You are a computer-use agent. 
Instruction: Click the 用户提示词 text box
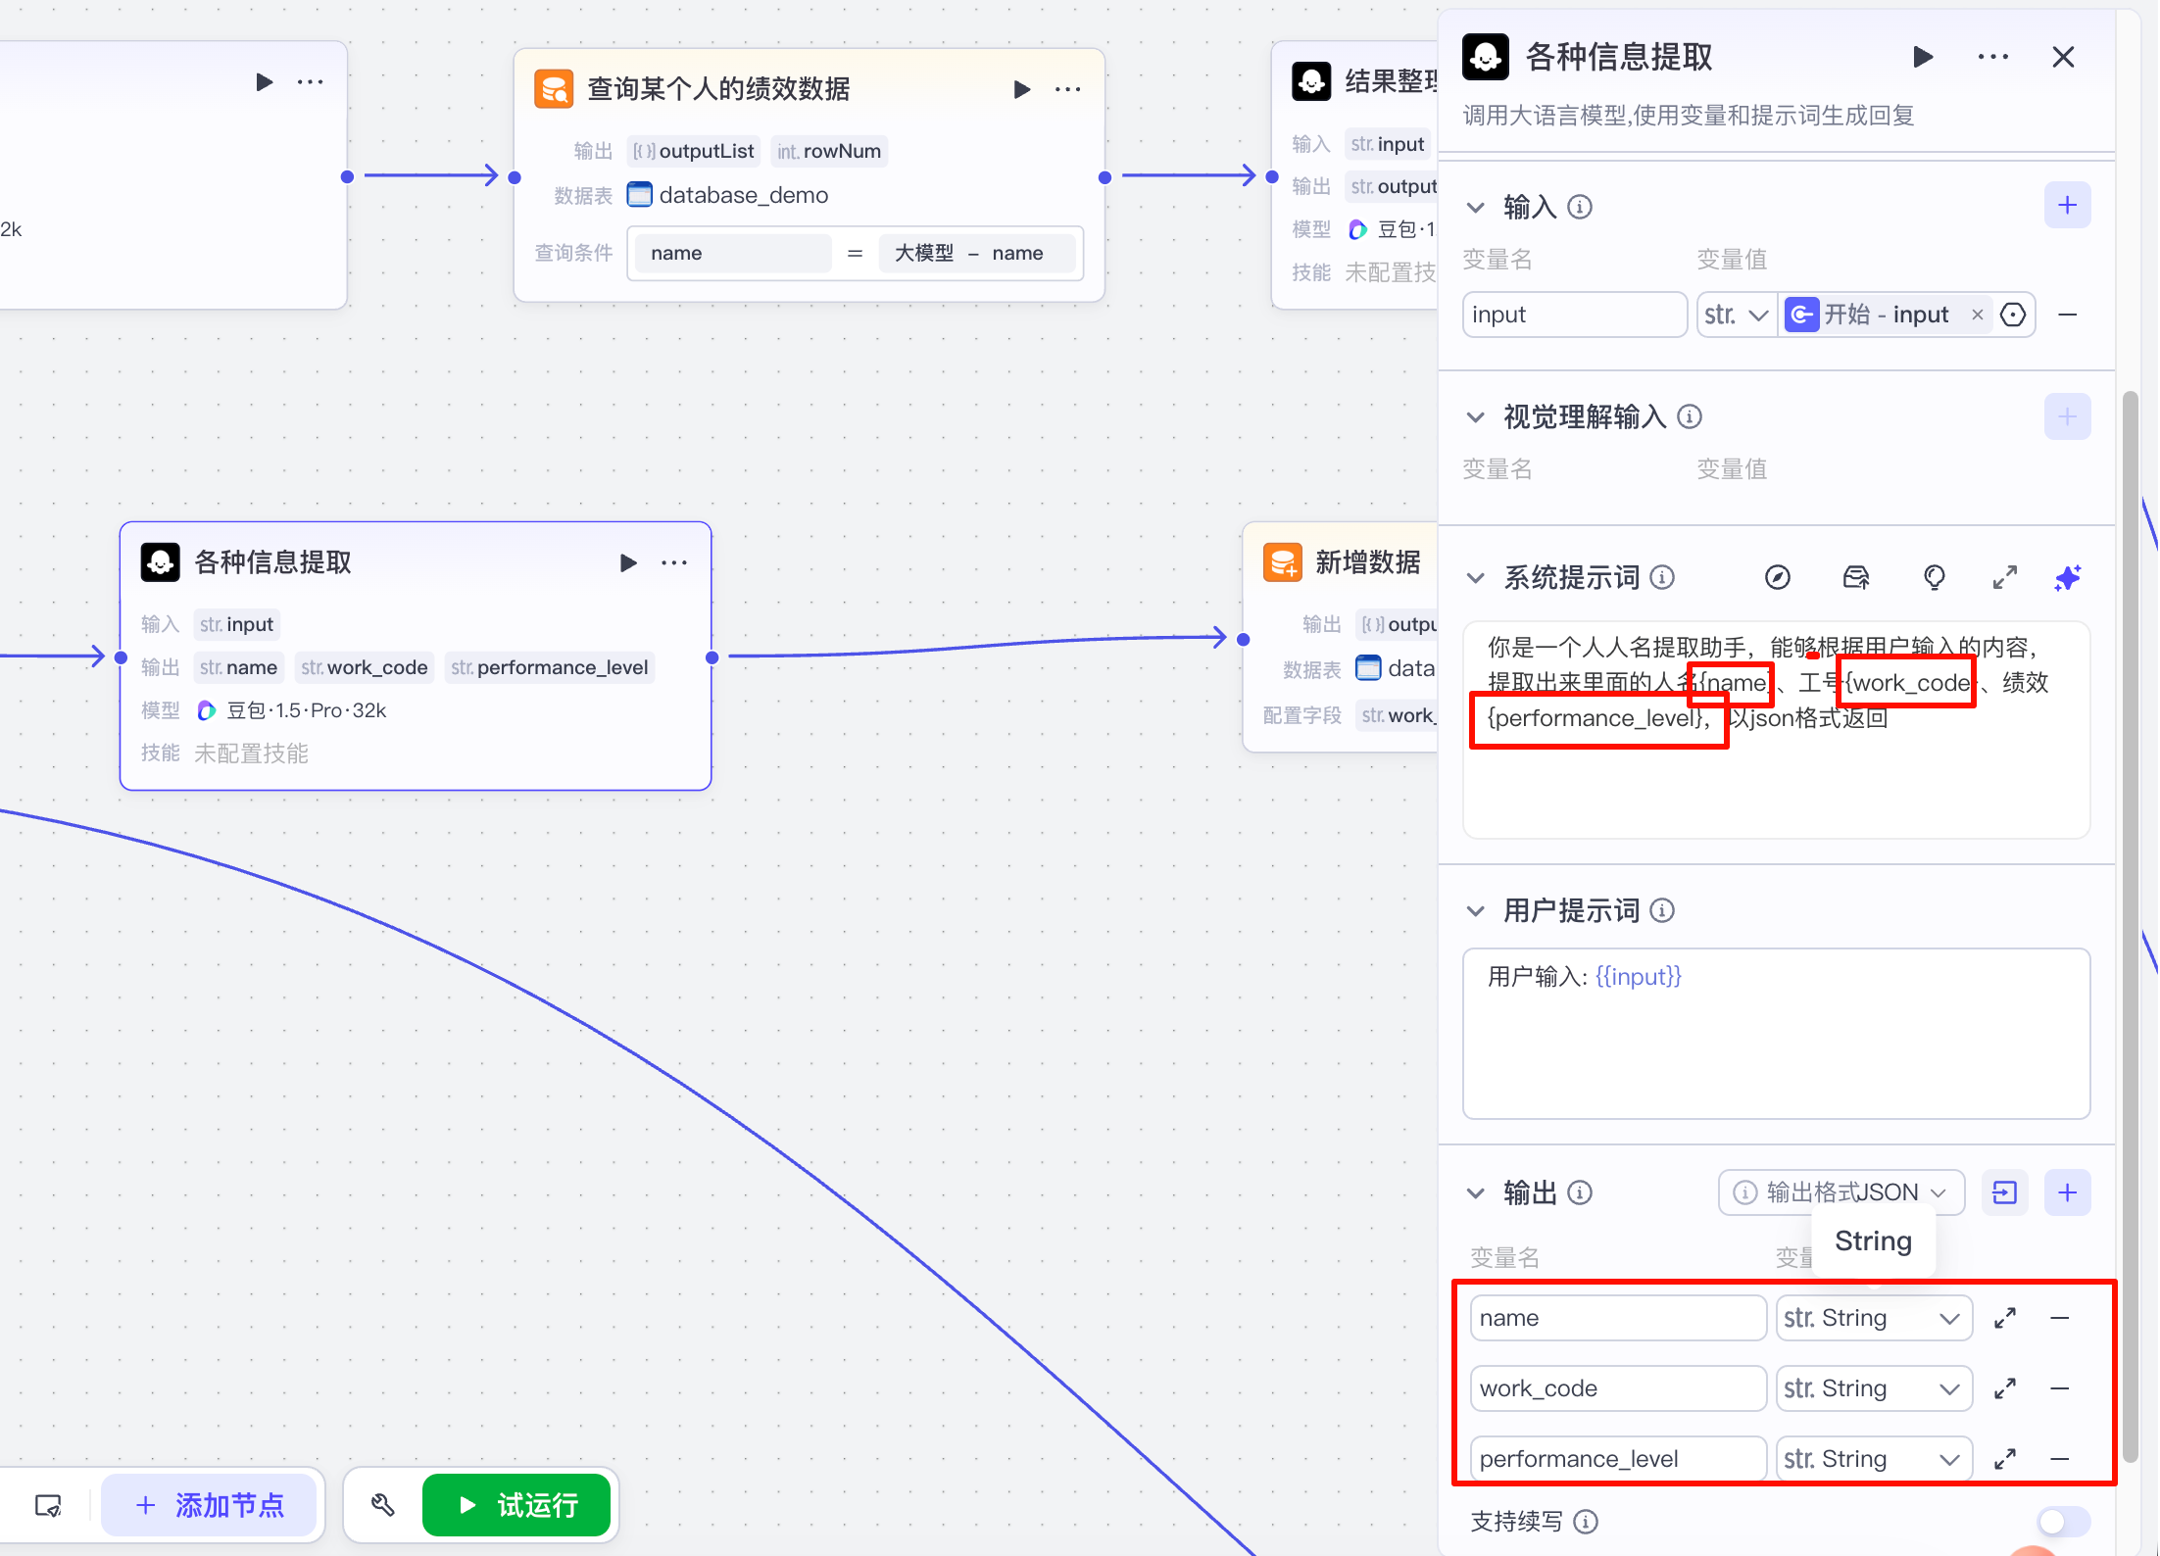click(1775, 1034)
